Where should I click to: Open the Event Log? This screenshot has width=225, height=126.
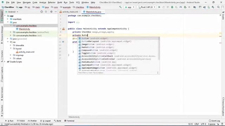(x=214, y=121)
